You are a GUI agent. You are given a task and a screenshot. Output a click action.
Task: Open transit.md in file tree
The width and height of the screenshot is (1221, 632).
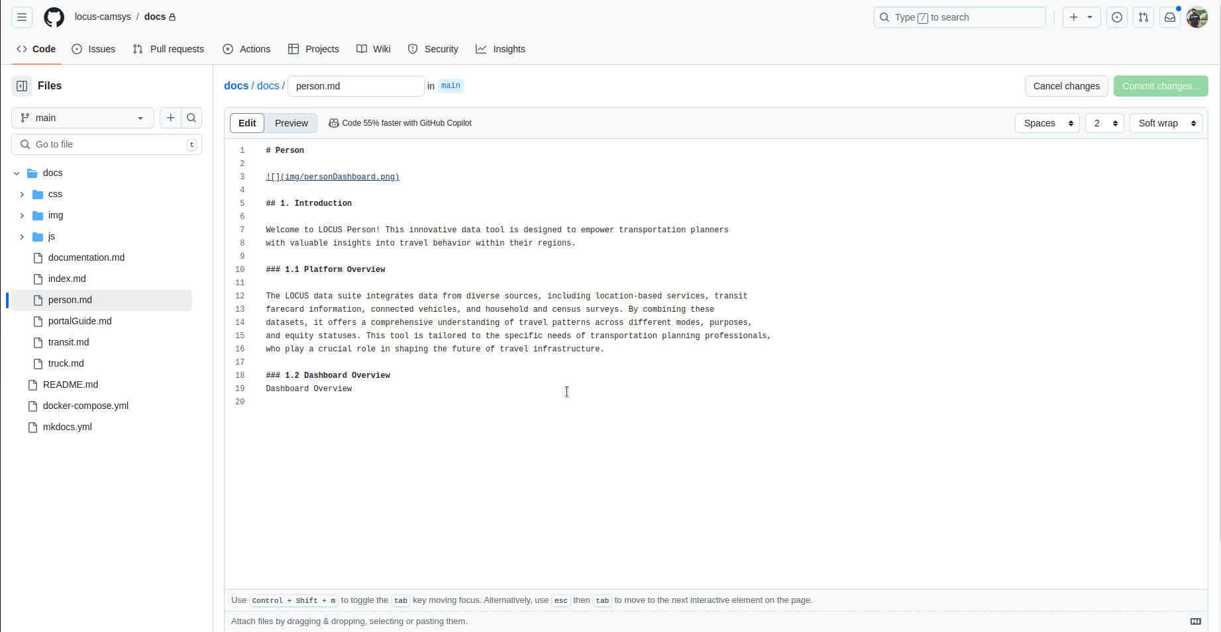pos(68,342)
